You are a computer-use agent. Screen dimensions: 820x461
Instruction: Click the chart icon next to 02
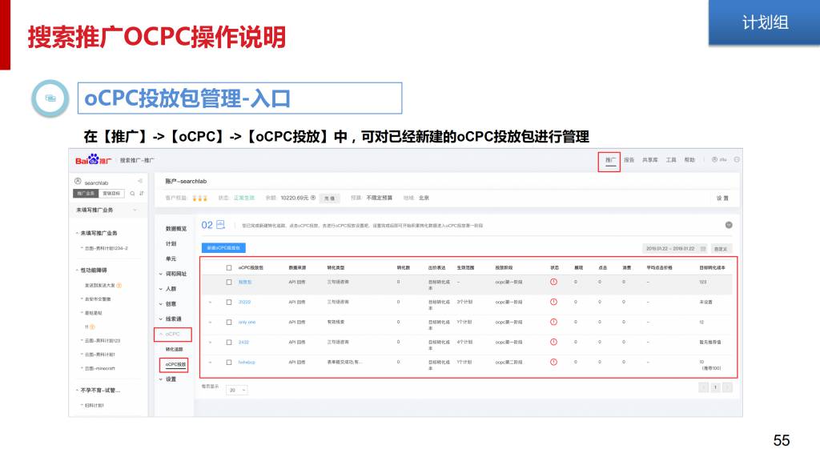point(221,225)
